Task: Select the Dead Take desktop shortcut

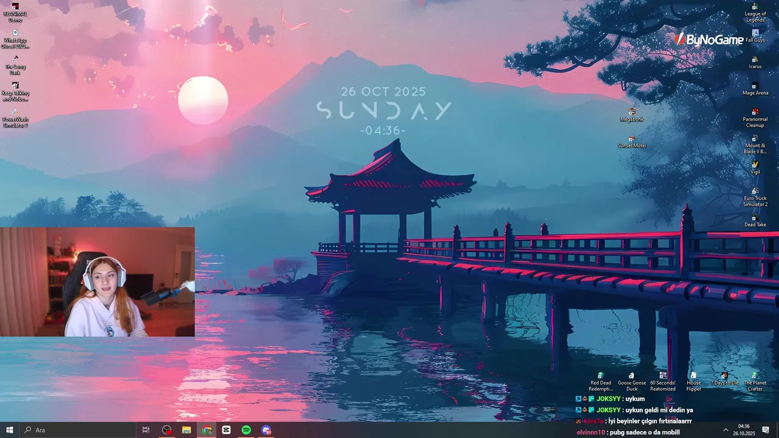Action: [755, 220]
